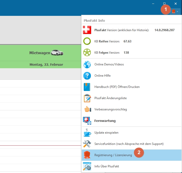Click the green tire ring icon
This screenshot has height=173, width=182.
[x=87, y=41]
